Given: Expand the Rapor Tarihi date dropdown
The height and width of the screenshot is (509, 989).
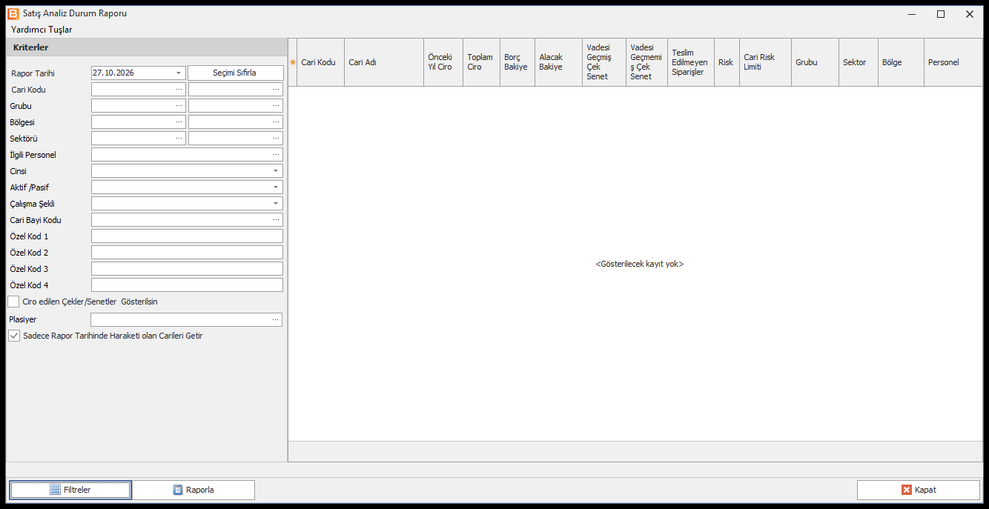Looking at the screenshot, I should (x=179, y=73).
